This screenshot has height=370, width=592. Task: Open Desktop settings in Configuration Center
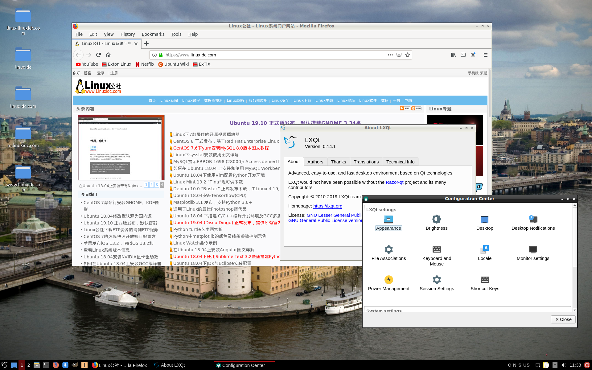(485, 223)
